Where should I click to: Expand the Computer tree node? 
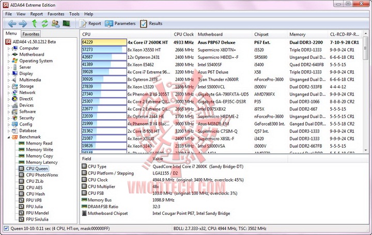(x=9, y=49)
